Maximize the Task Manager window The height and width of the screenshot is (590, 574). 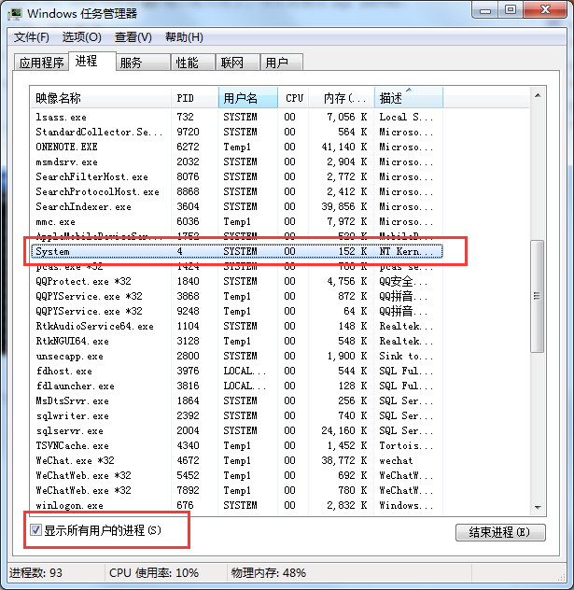click(x=511, y=10)
